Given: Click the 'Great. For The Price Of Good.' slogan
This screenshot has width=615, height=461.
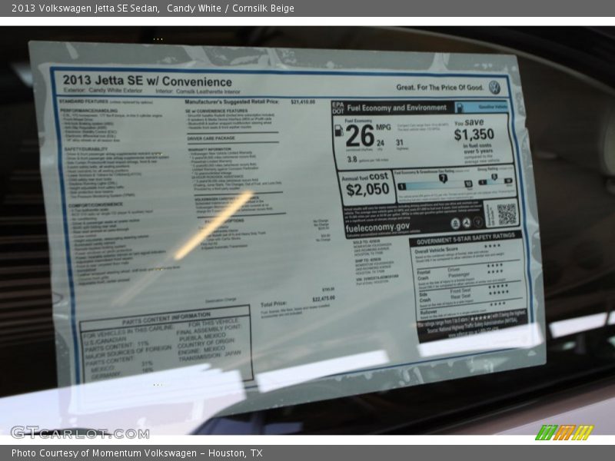Looking at the screenshot, I should pyautogui.click(x=440, y=87).
